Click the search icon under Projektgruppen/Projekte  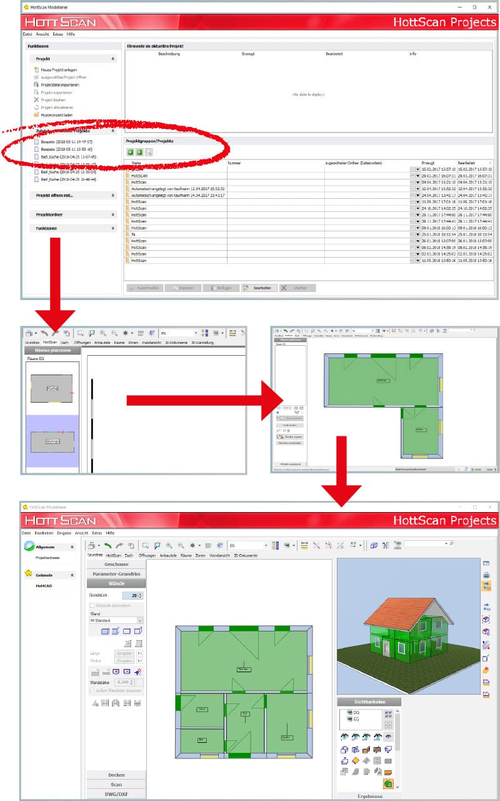point(149,152)
